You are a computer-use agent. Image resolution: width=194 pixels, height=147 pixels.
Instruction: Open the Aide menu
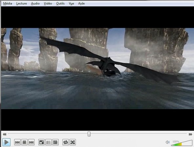81,4
